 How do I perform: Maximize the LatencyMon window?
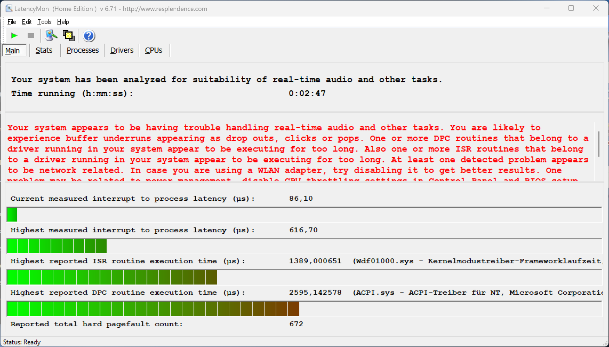point(571,8)
